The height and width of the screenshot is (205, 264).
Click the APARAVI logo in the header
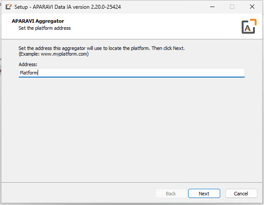pyautogui.click(x=249, y=26)
